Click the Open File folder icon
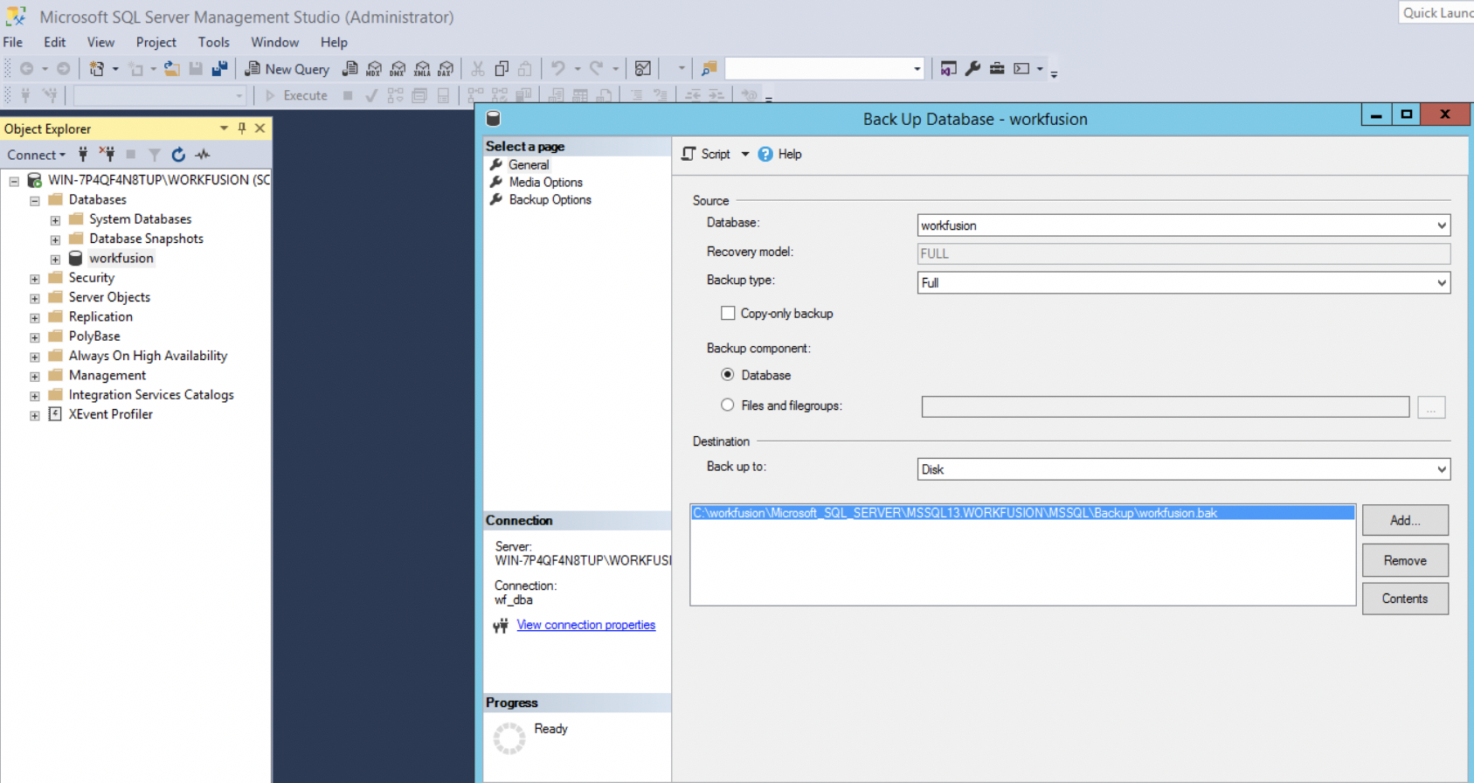The height and width of the screenshot is (783, 1474). [172, 69]
